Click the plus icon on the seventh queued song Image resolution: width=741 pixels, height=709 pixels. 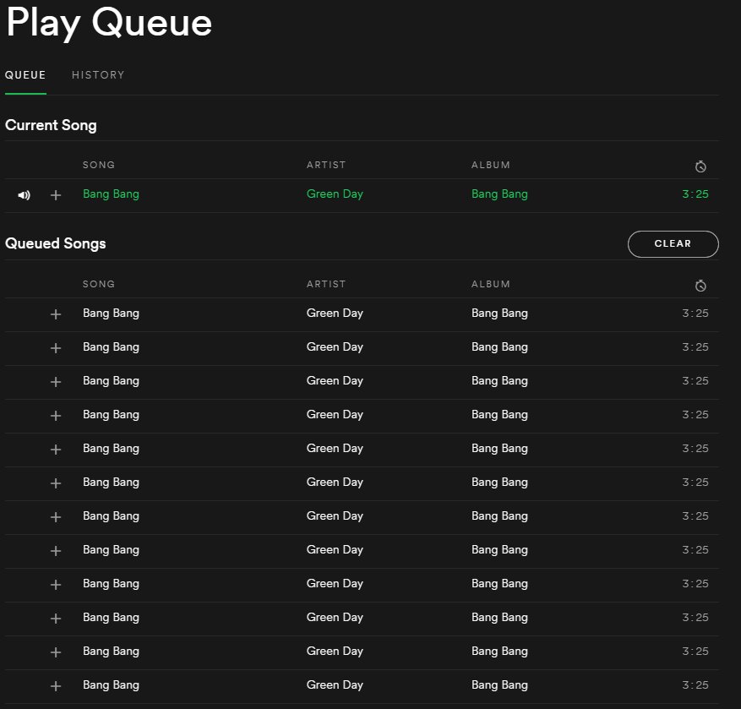point(56,516)
